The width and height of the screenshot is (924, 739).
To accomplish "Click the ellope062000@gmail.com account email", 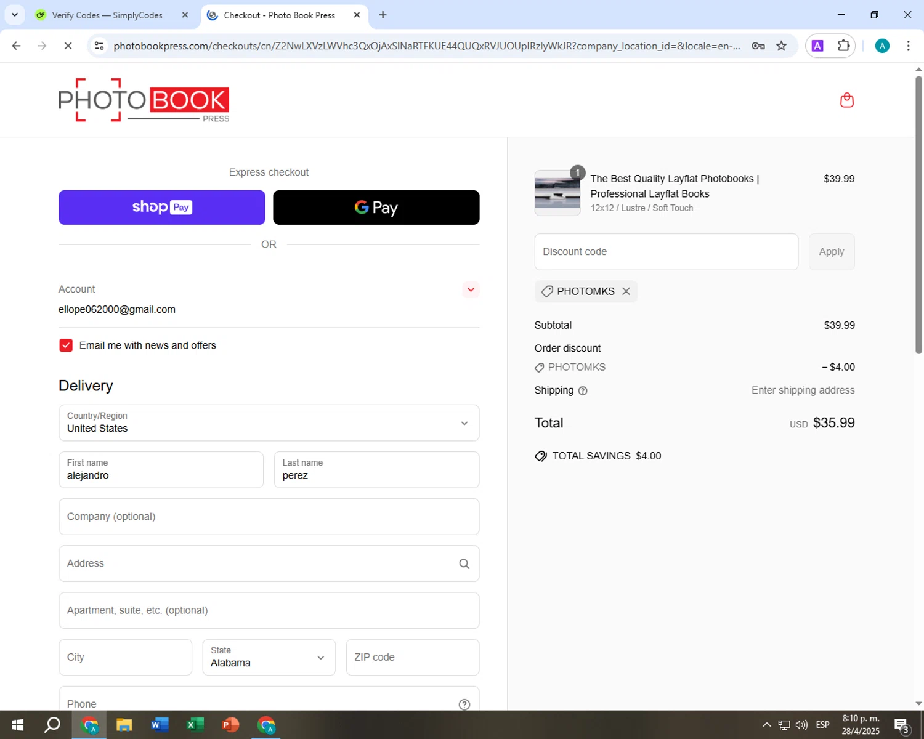I will [x=117, y=309].
